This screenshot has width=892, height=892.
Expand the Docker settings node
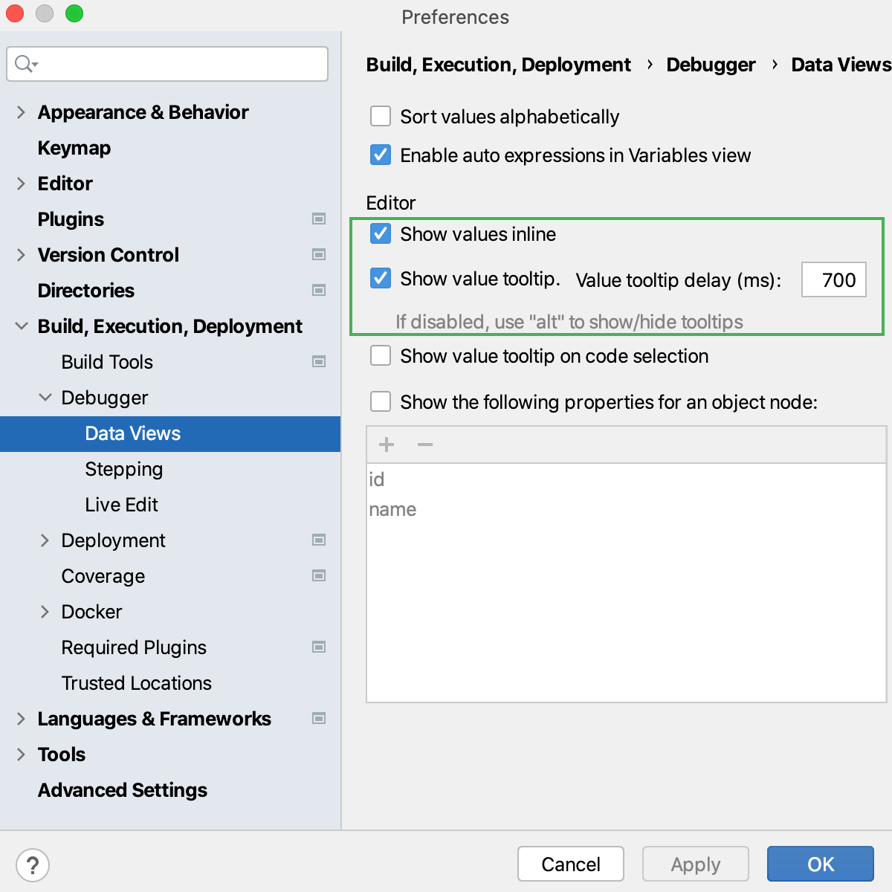point(45,611)
